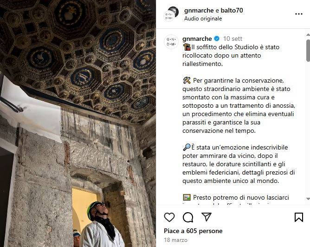Click gnmarche username in the caption
This screenshot has height=247, width=310.
pos(197,39)
